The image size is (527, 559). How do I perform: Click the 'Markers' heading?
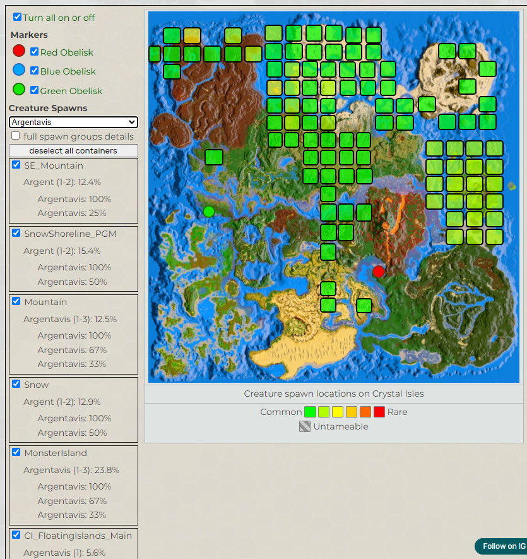(29, 35)
